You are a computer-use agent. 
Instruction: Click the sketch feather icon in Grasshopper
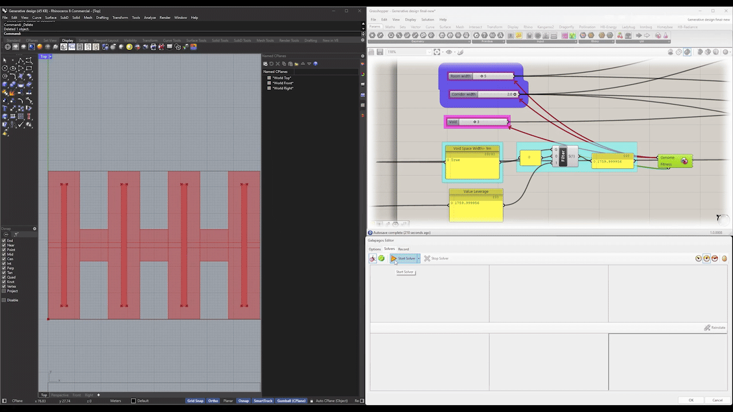coord(460,52)
